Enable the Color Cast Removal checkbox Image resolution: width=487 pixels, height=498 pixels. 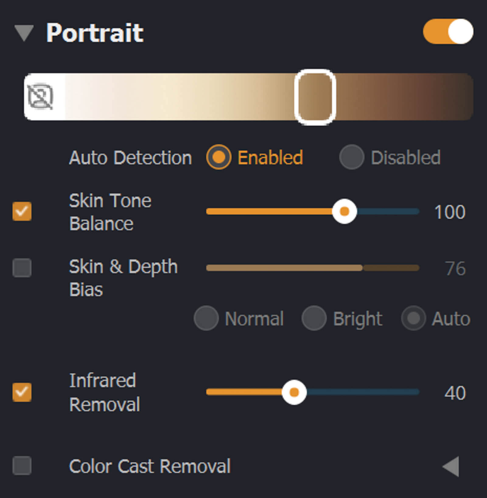click(x=22, y=465)
